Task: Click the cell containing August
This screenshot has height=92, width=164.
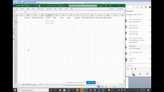Action: (x=78, y=18)
